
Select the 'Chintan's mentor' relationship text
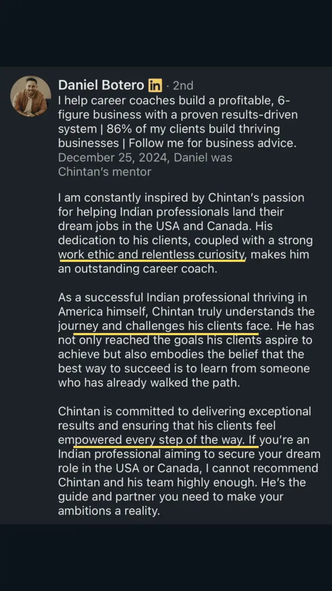pyautogui.click(x=105, y=172)
